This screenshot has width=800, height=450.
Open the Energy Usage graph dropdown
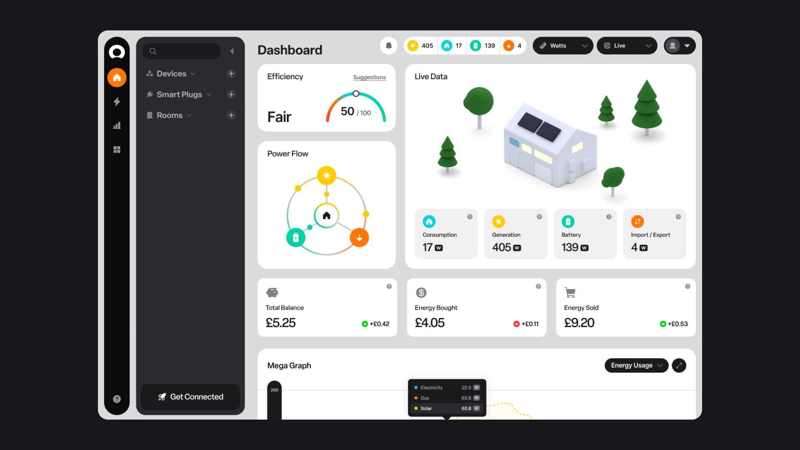(x=636, y=365)
